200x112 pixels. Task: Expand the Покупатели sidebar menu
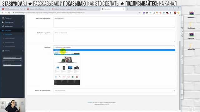[x=12, y=22]
